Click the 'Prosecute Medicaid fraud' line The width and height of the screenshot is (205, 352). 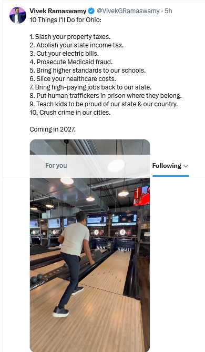click(x=71, y=62)
